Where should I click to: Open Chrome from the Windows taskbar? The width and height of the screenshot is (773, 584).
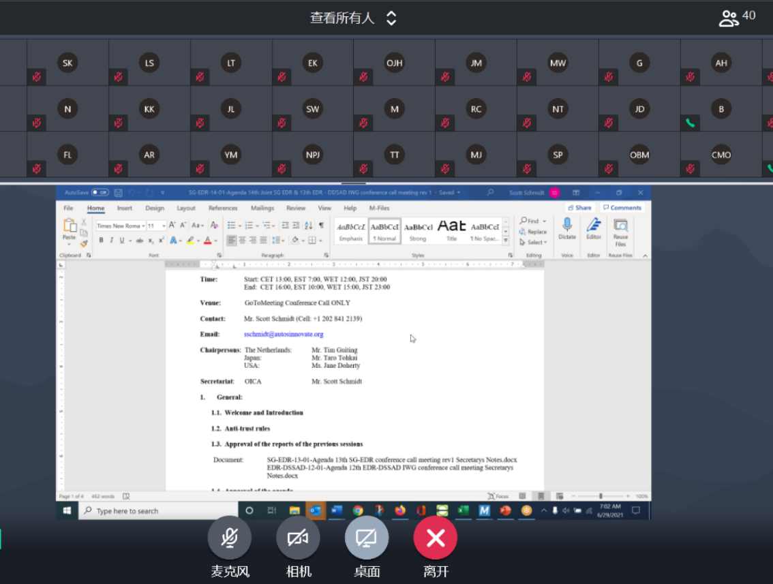pyautogui.click(x=358, y=510)
